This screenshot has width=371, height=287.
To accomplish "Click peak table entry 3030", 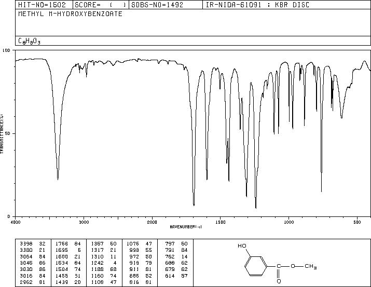I will click(32, 269).
